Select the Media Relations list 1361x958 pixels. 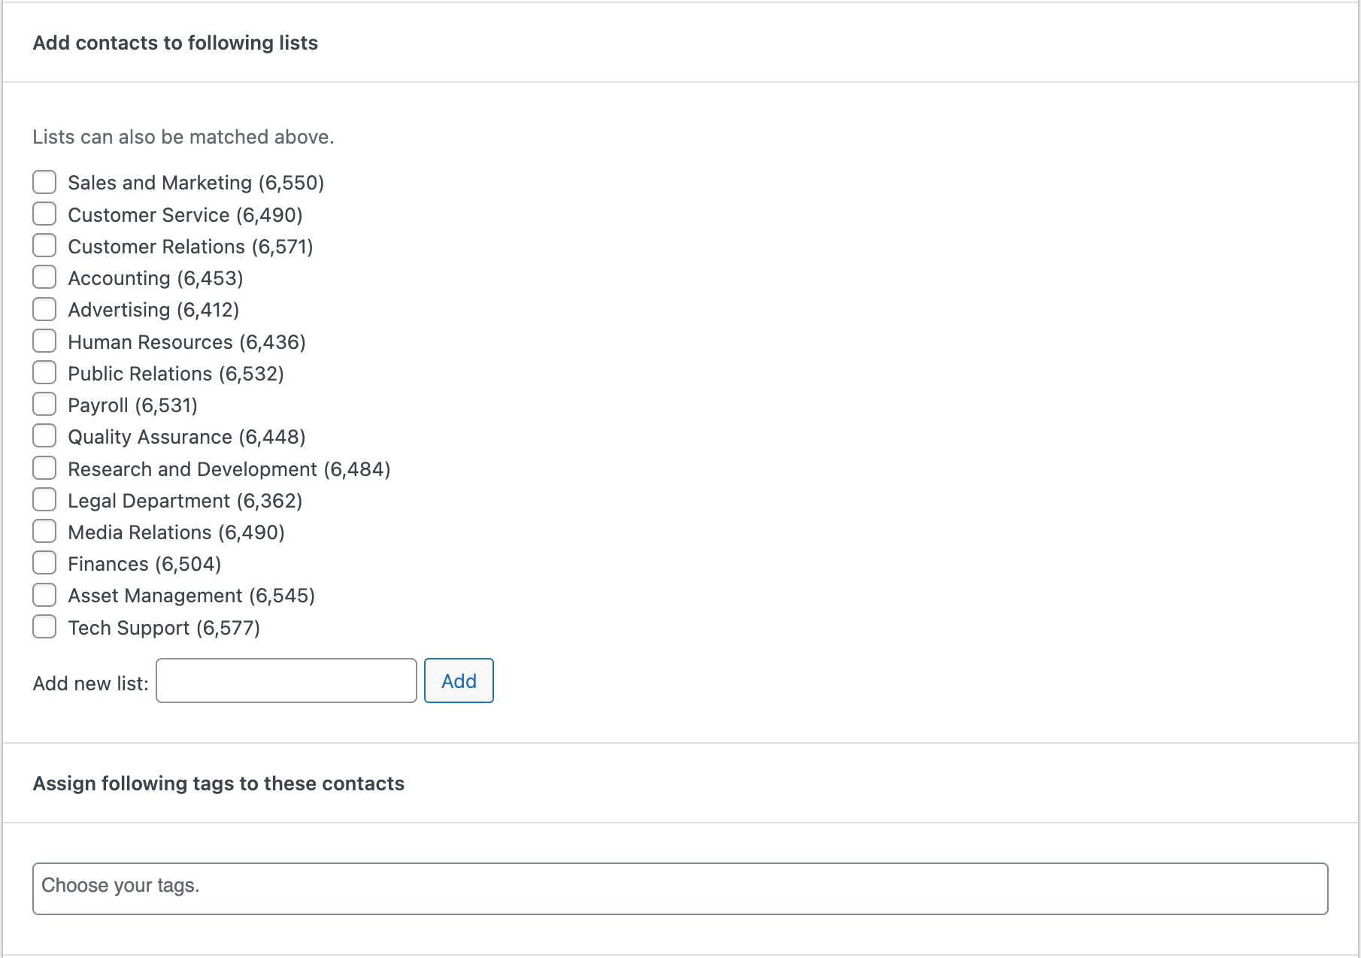pos(44,531)
